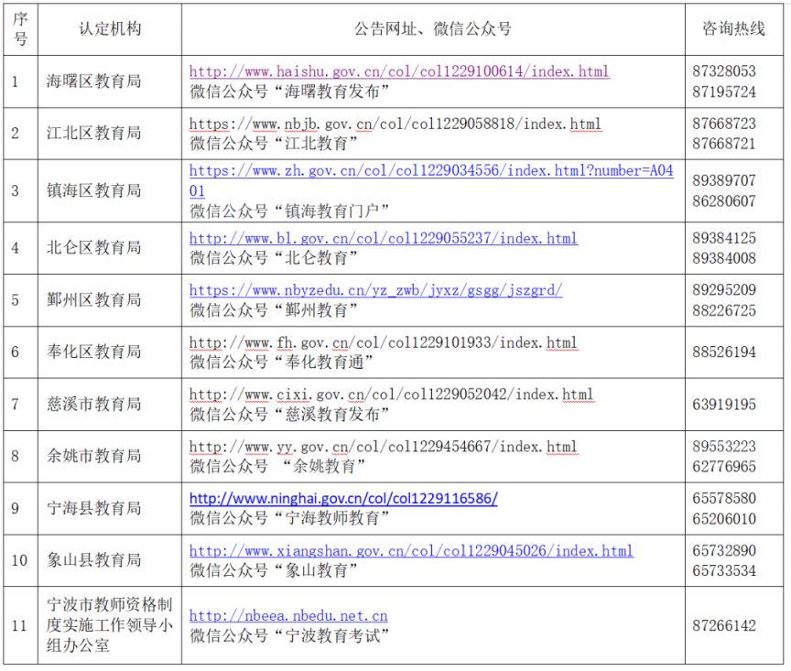Open the nbeea.nbedu.net.cn link

(x=288, y=615)
